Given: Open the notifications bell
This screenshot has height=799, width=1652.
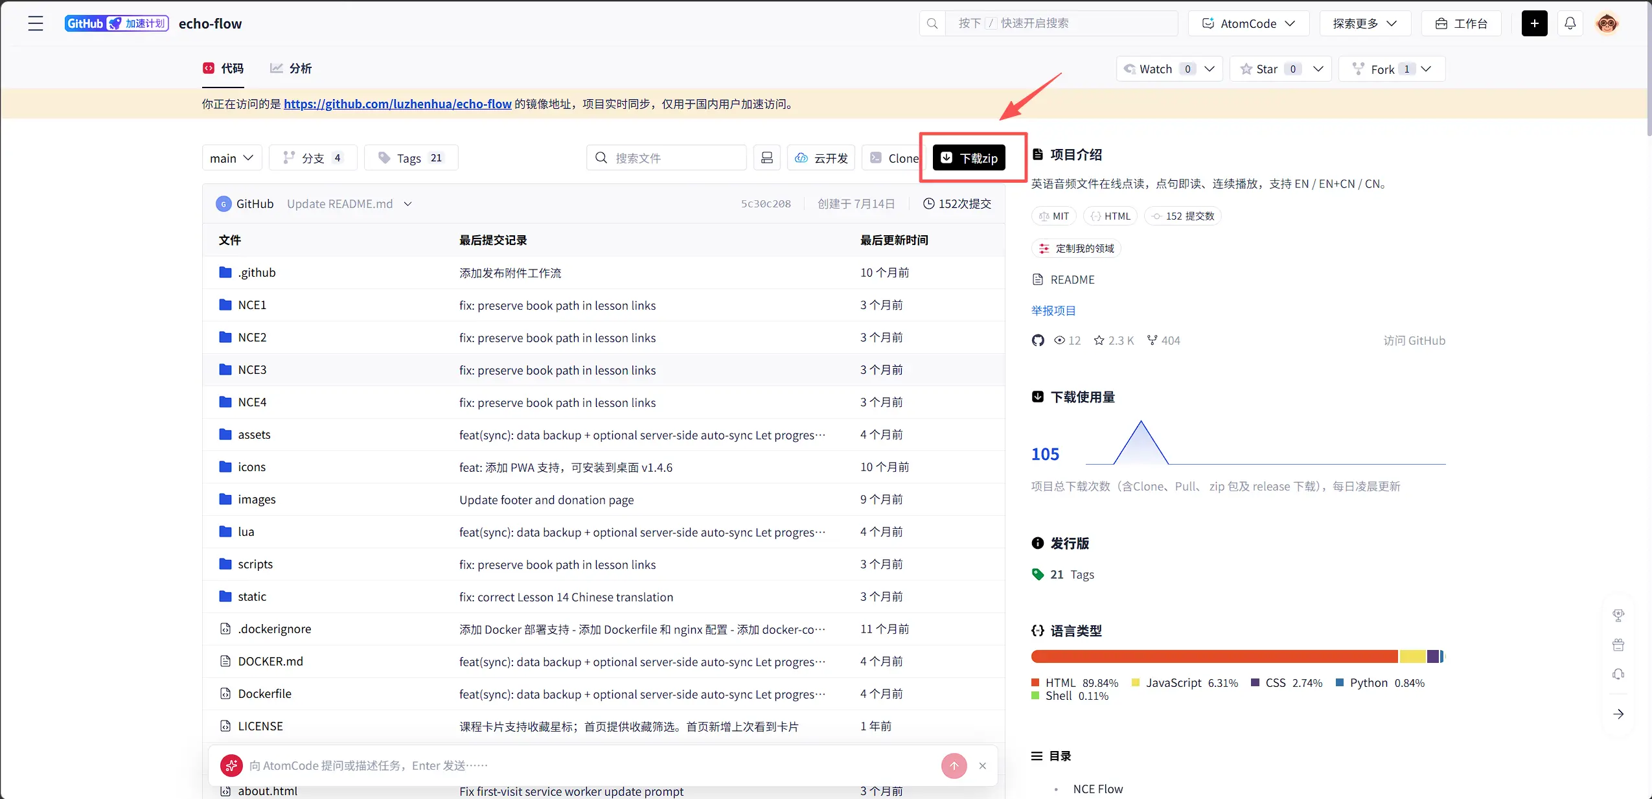Looking at the screenshot, I should [x=1570, y=23].
